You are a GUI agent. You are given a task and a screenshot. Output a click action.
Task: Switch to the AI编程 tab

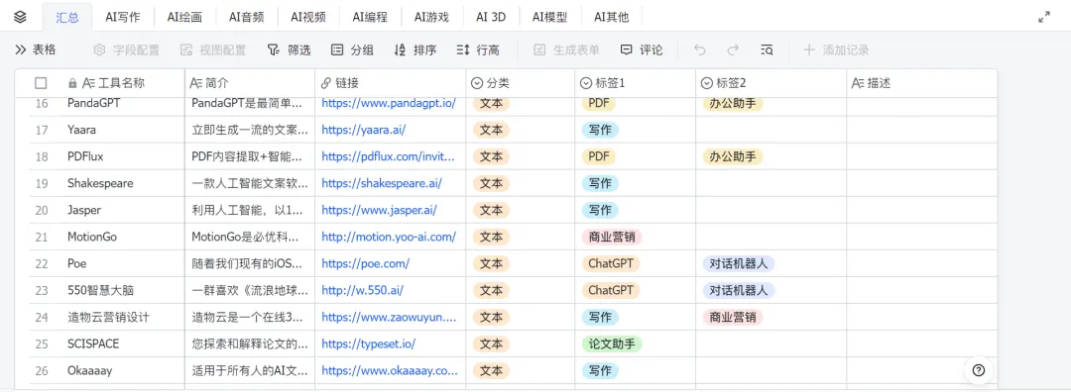click(370, 17)
